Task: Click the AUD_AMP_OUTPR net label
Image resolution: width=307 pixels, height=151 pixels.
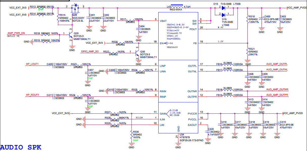Action: (277, 95)
